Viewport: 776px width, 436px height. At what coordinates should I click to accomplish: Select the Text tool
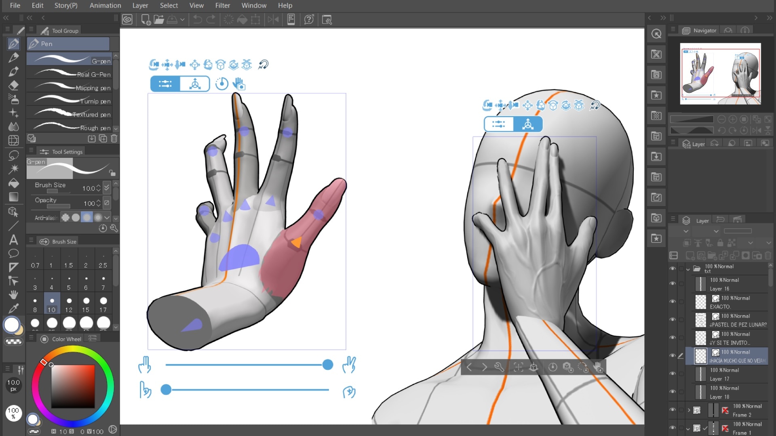coord(13,239)
